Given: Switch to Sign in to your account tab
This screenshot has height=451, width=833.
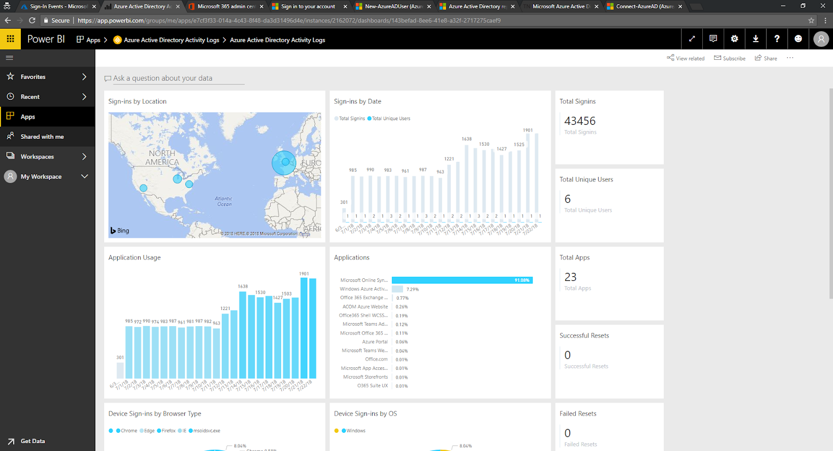Looking at the screenshot, I should coord(308,6).
